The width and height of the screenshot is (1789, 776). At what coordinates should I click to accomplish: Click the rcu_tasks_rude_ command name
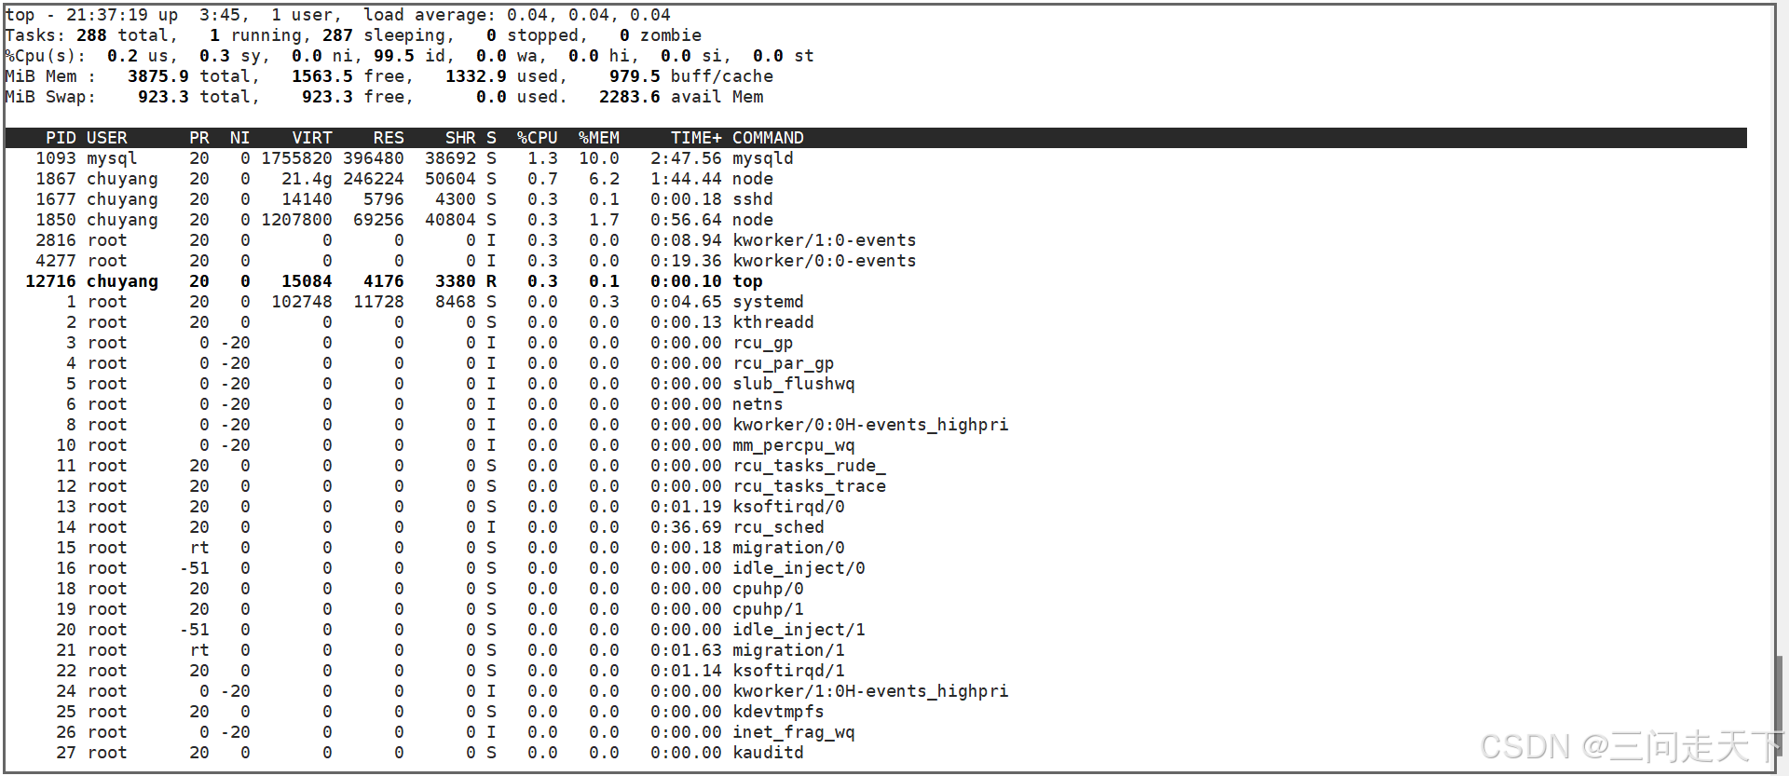click(x=809, y=466)
